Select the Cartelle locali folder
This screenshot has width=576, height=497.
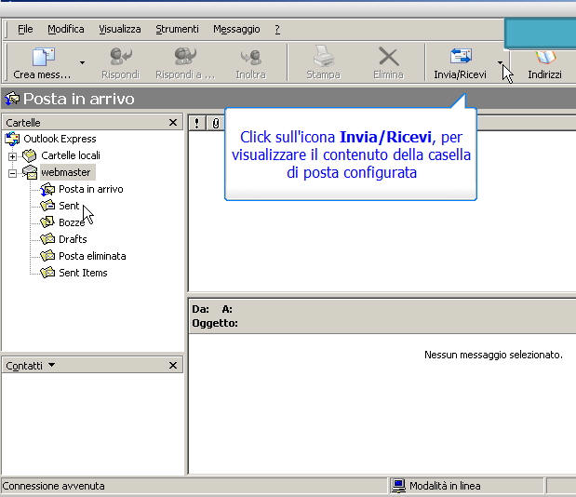(x=71, y=155)
